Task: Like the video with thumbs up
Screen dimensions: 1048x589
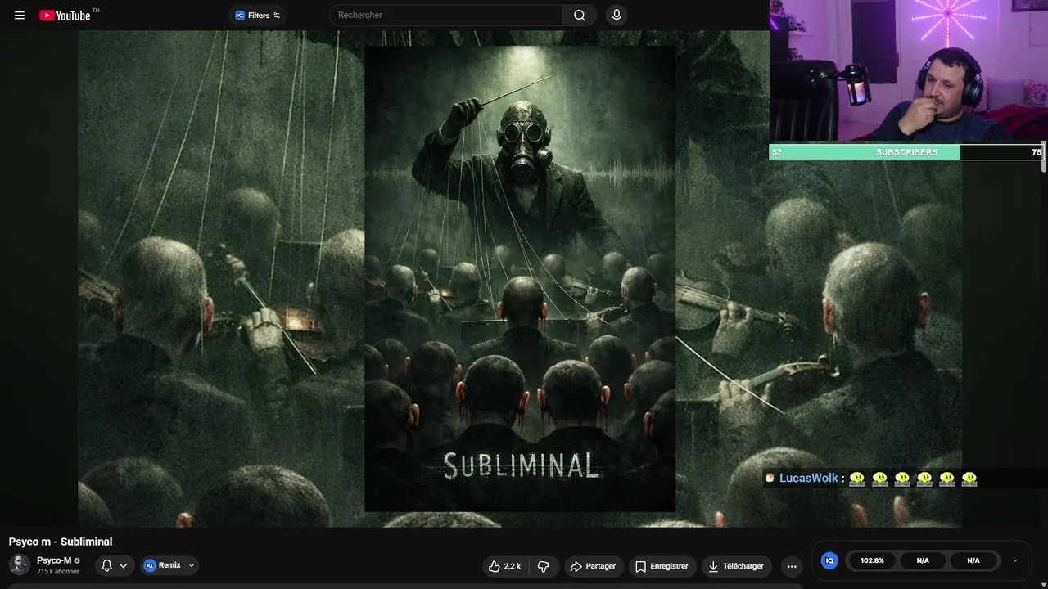Action: (504, 566)
